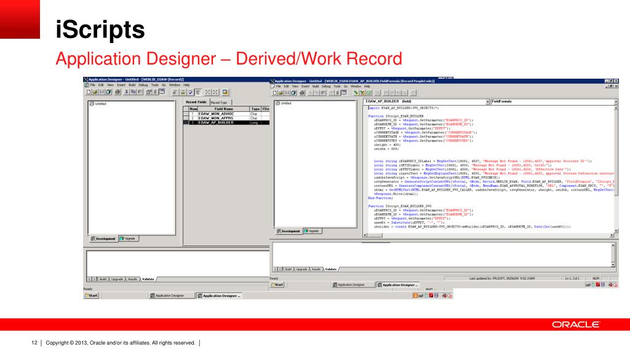Viewport: 630px width, 354px height.
Task: Click active Application Designer taskbar button, front window
Action: [x=398, y=285]
